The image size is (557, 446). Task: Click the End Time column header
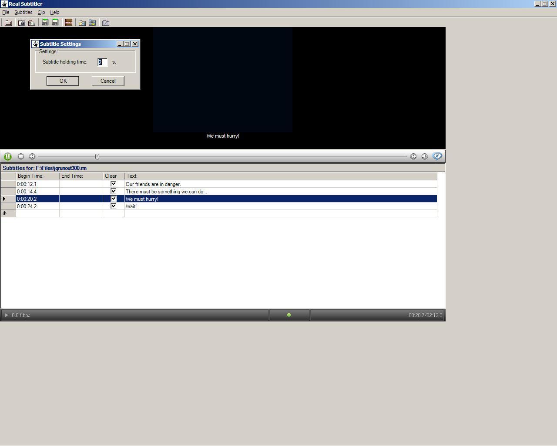click(81, 176)
